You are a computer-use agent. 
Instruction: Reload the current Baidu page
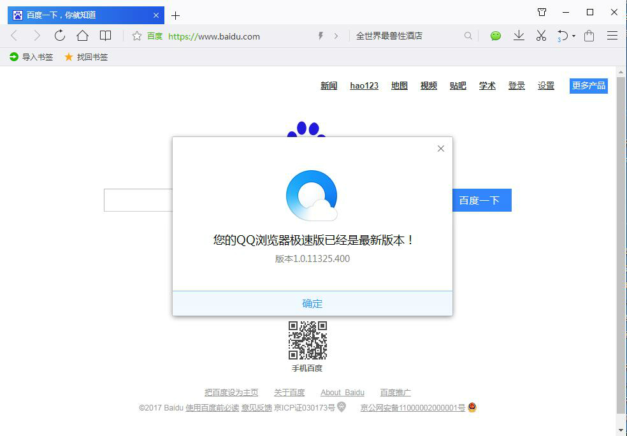tap(60, 36)
